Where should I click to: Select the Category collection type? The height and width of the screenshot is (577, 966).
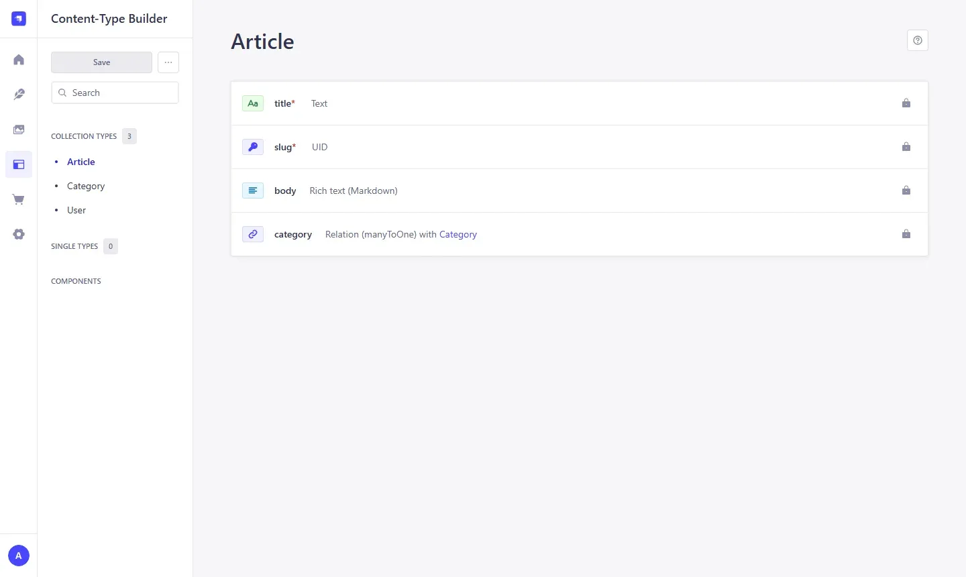pyautogui.click(x=86, y=186)
